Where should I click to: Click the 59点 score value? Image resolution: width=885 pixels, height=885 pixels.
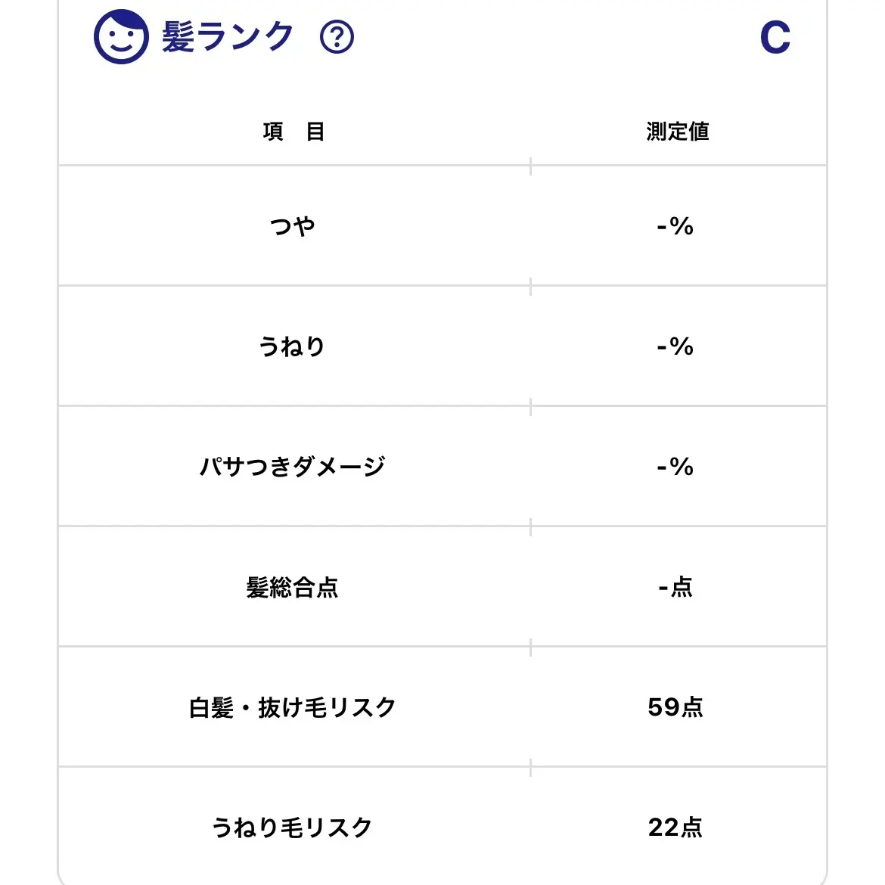tap(675, 708)
